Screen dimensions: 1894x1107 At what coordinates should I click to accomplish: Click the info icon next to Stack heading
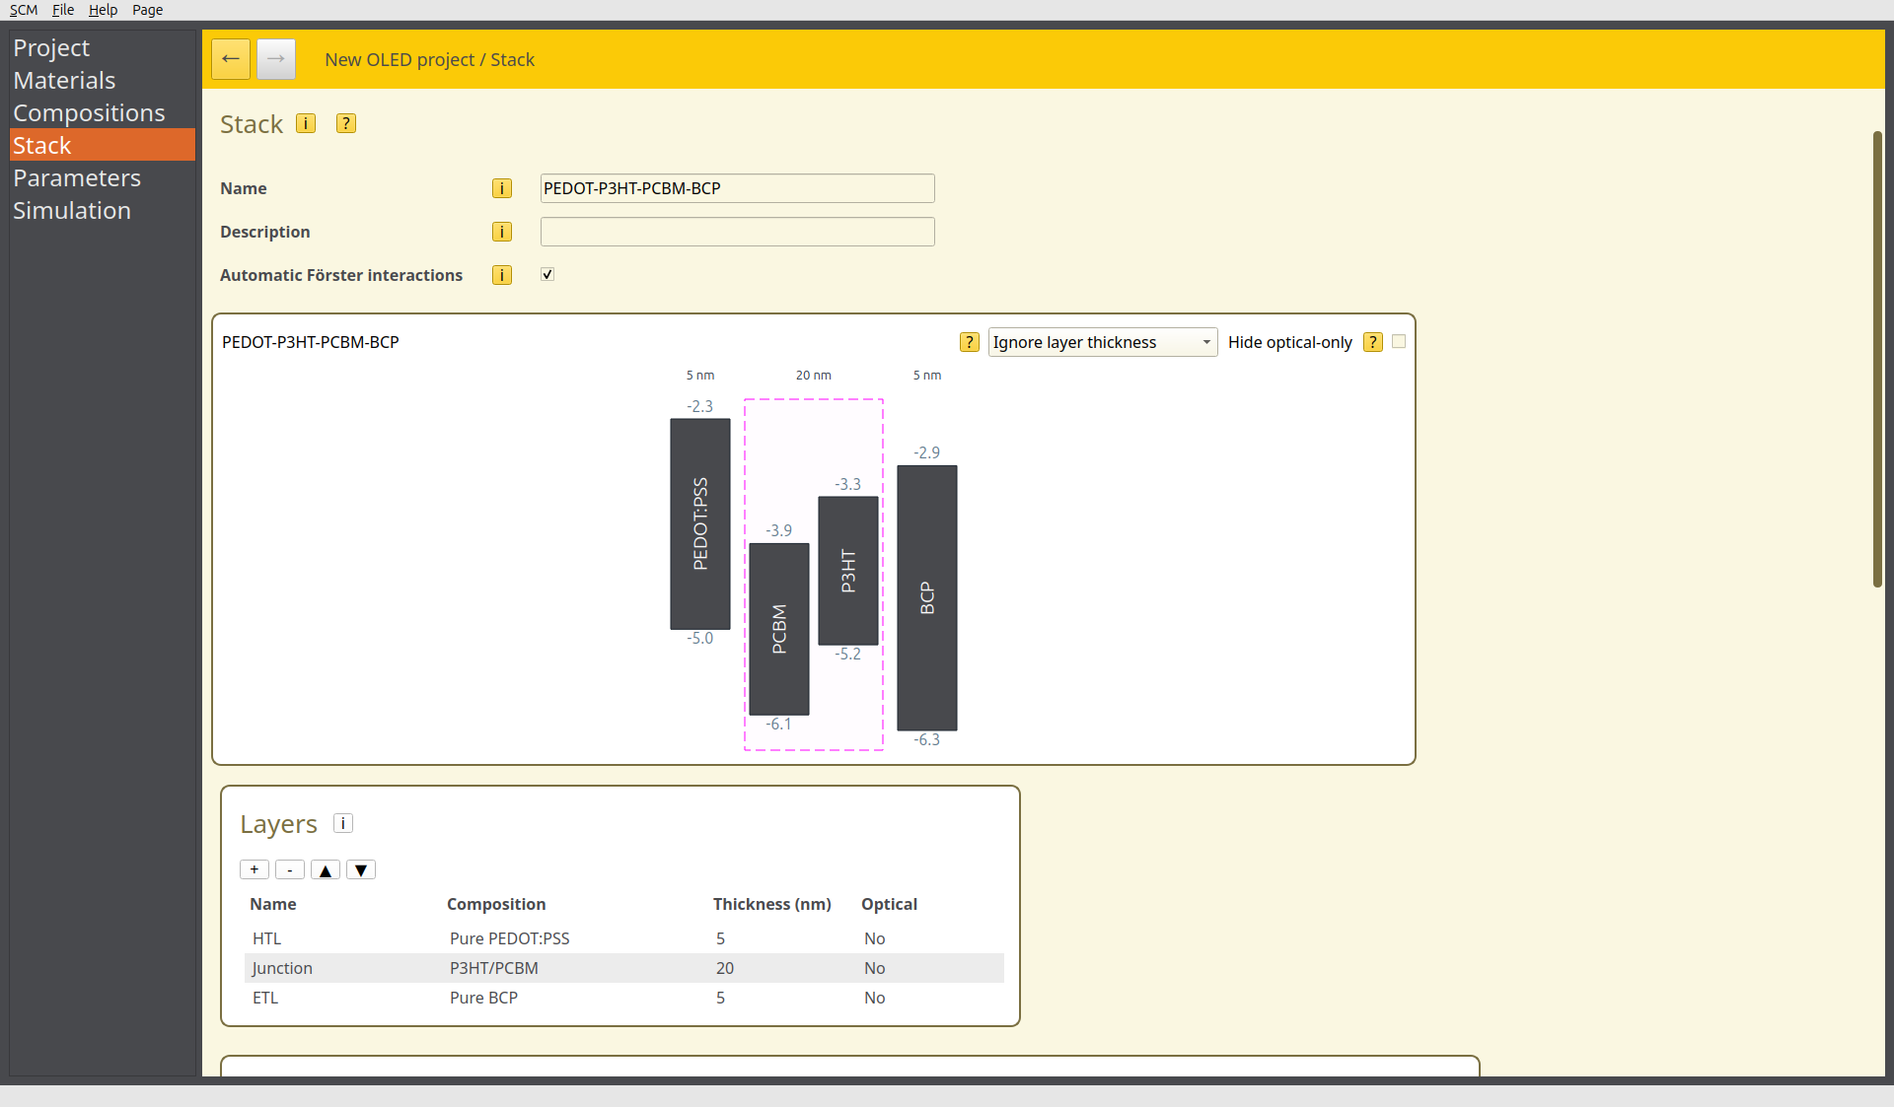pos(306,123)
